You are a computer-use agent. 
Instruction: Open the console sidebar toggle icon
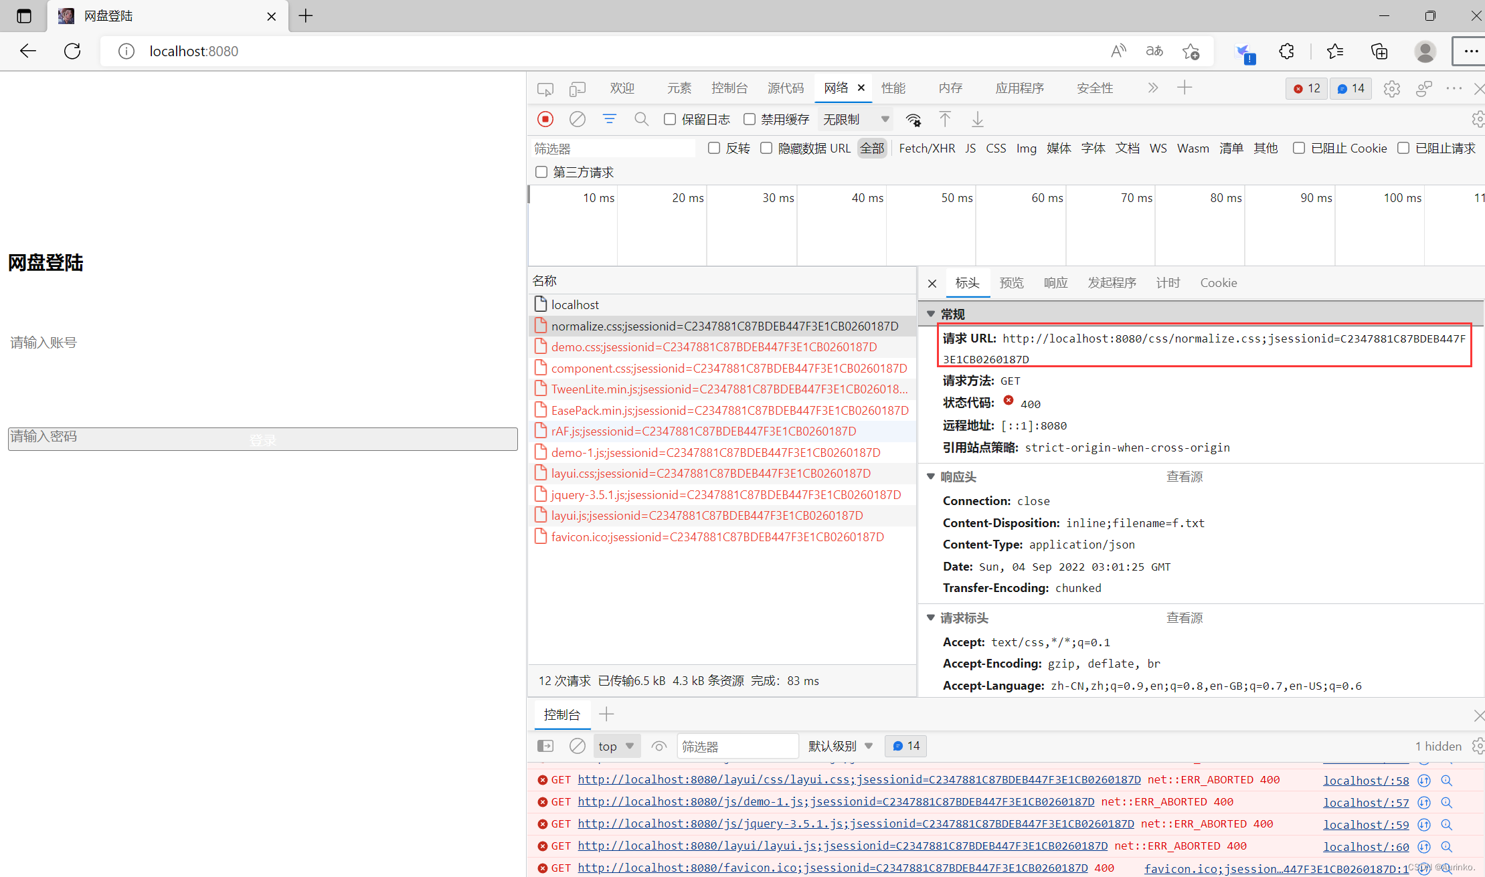545,746
